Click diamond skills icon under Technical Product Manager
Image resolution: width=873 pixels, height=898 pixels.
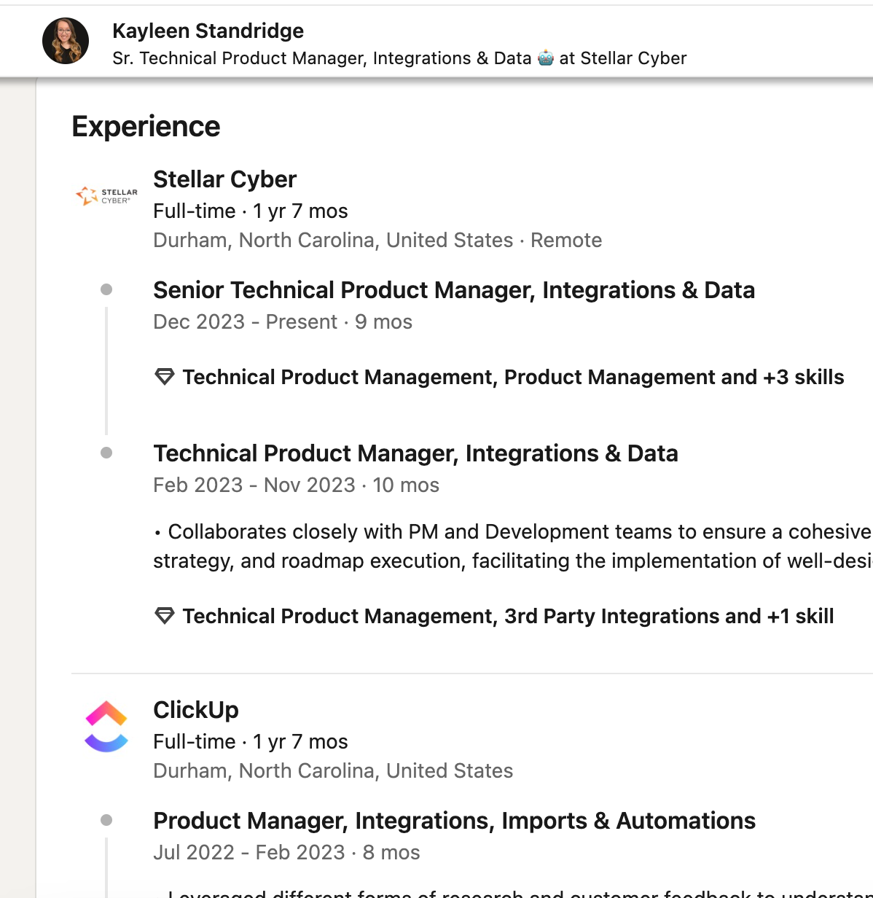pyautogui.click(x=165, y=616)
